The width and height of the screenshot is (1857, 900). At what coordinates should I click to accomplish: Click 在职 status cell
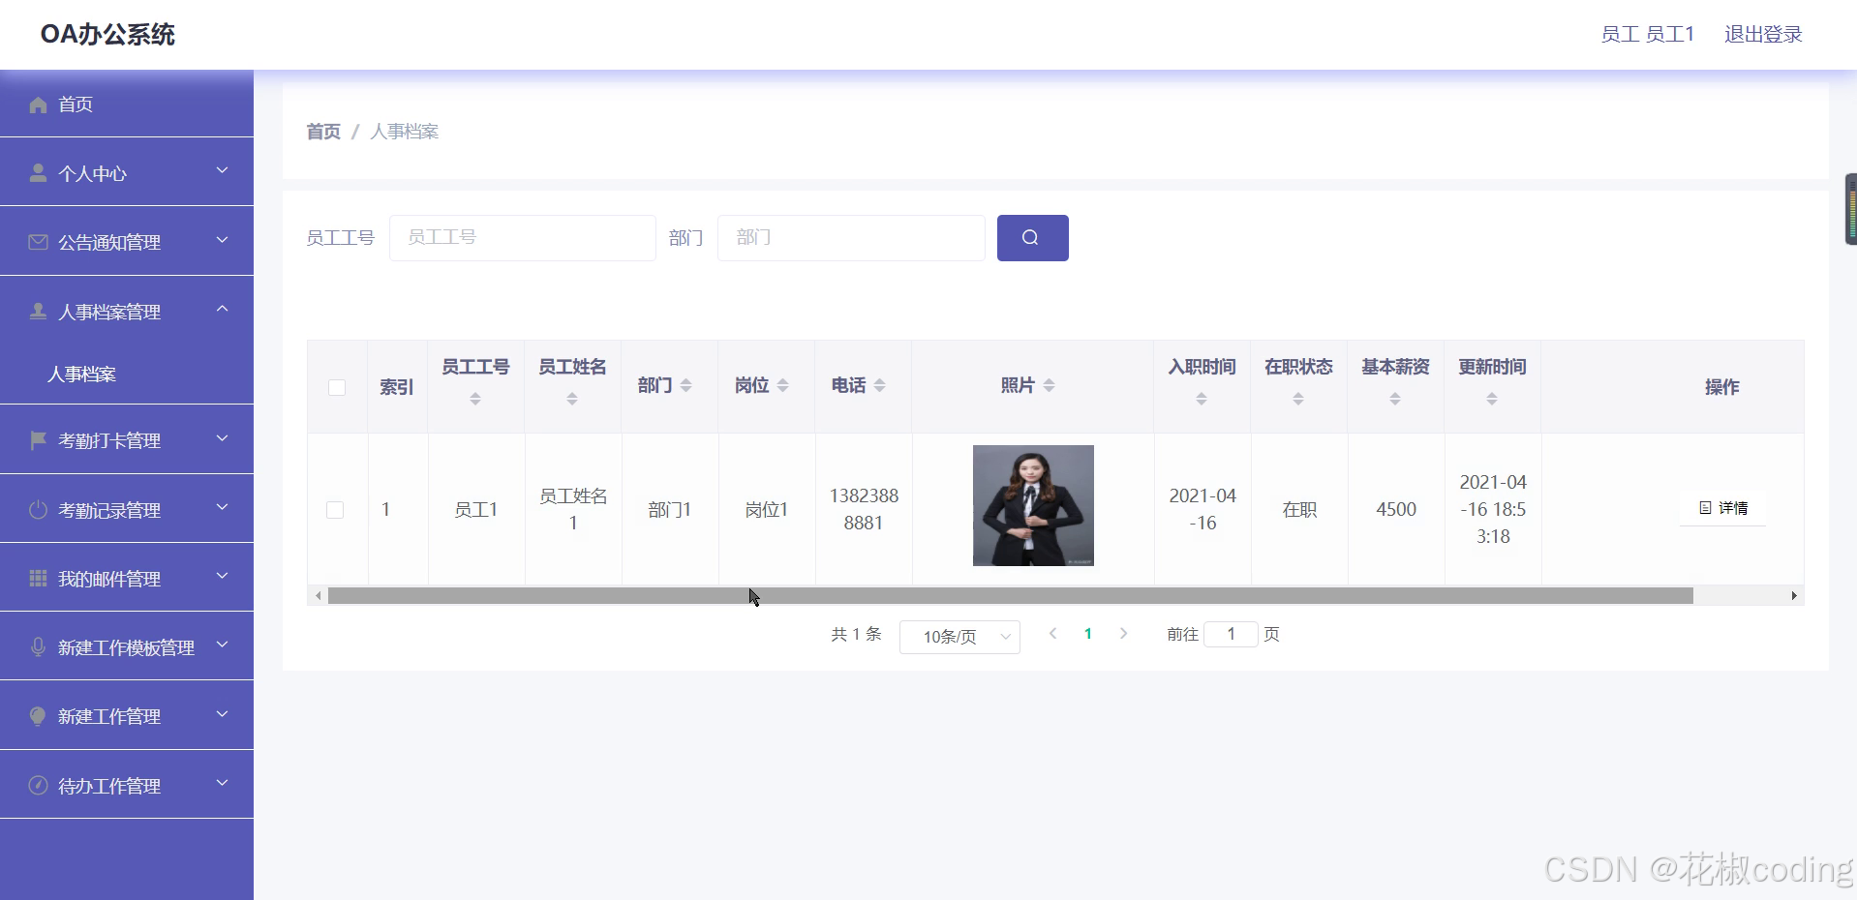[x=1299, y=509]
